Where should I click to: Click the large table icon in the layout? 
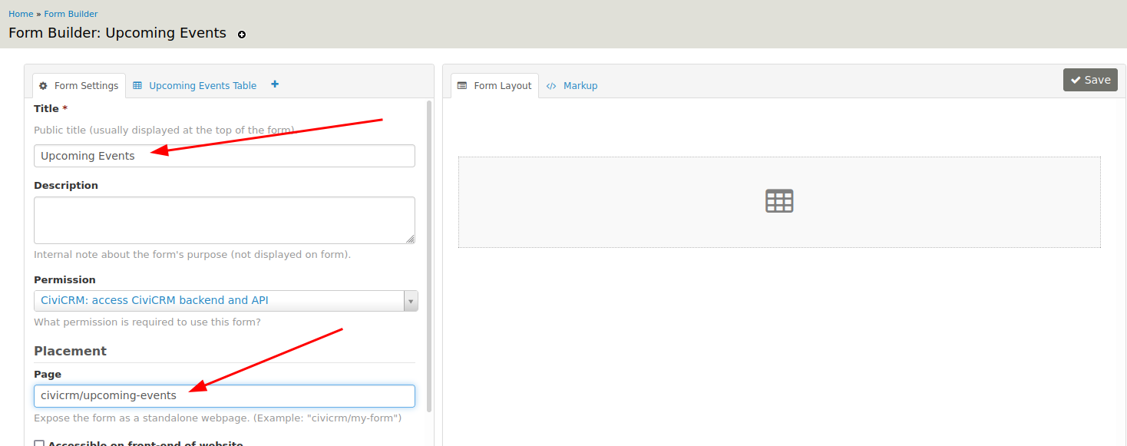click(779, 201)
